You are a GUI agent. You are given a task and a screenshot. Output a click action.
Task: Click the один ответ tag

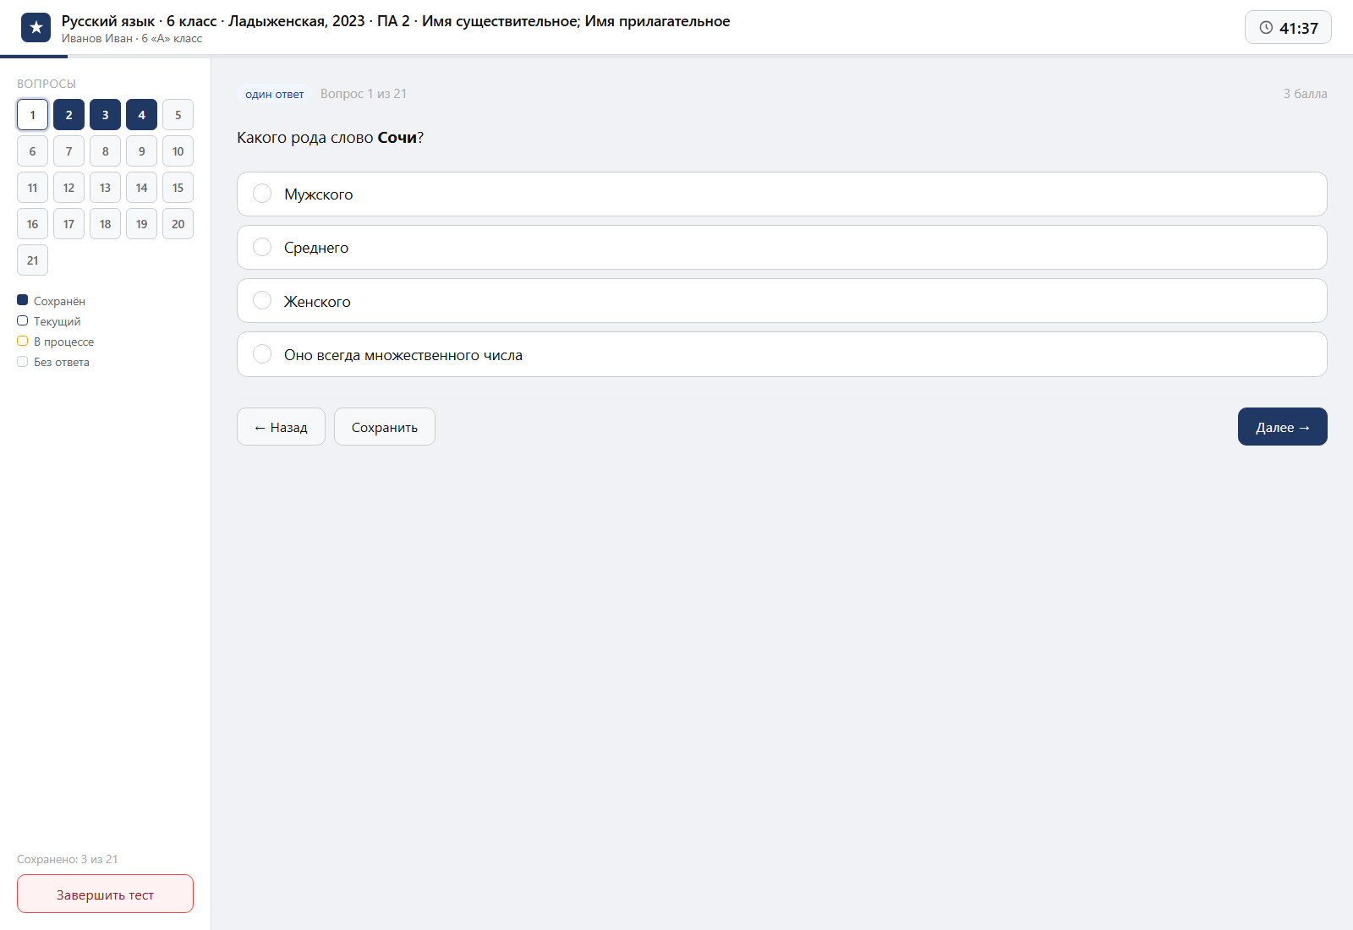[x=274, y=94]
